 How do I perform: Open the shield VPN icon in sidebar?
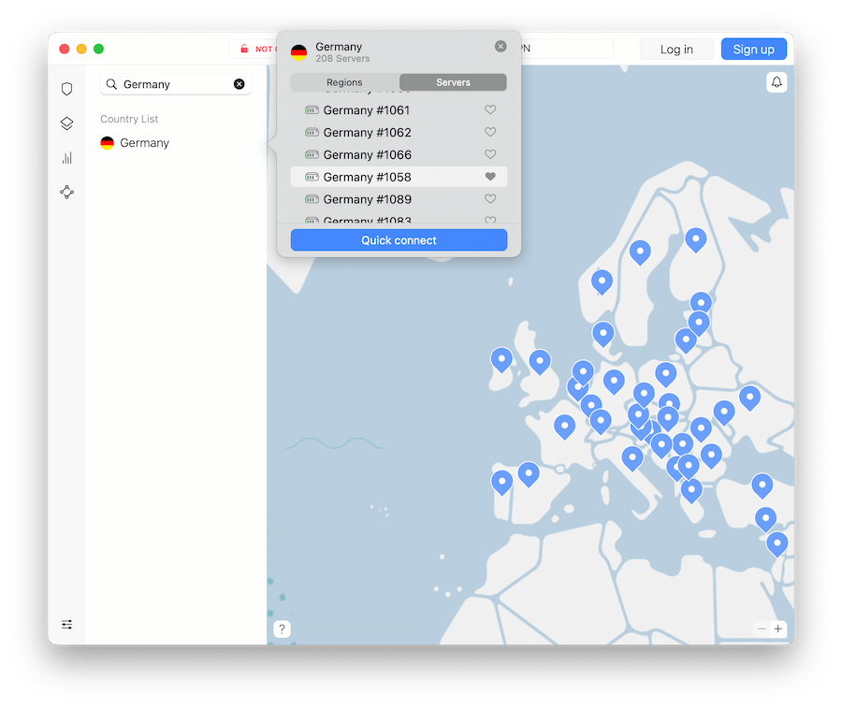(x=66, y=89)
